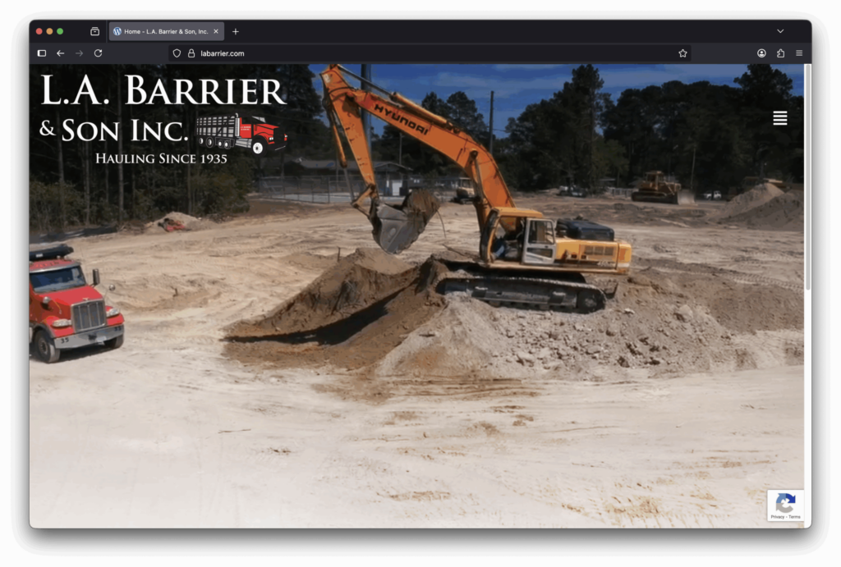Viewport: 841px width, 567px height.
Task: Expand the website's white navigation menu
Action: pos(779,118)
